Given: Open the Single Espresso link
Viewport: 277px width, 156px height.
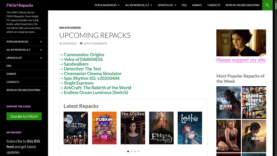Looking at the screenshot, I should click(x=78, y=83).
